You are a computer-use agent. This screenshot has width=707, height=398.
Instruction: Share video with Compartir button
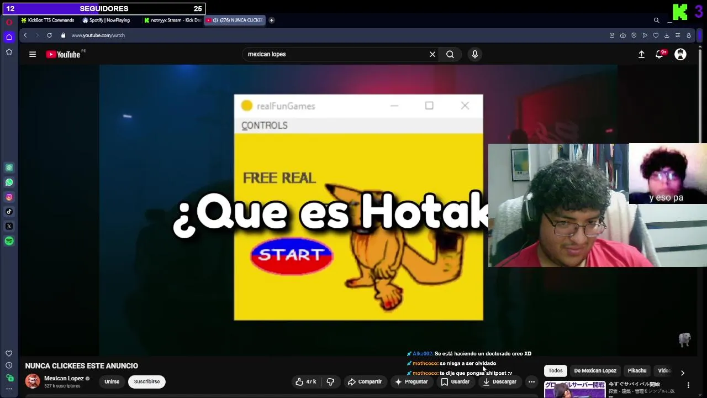[x=365, y=381]
